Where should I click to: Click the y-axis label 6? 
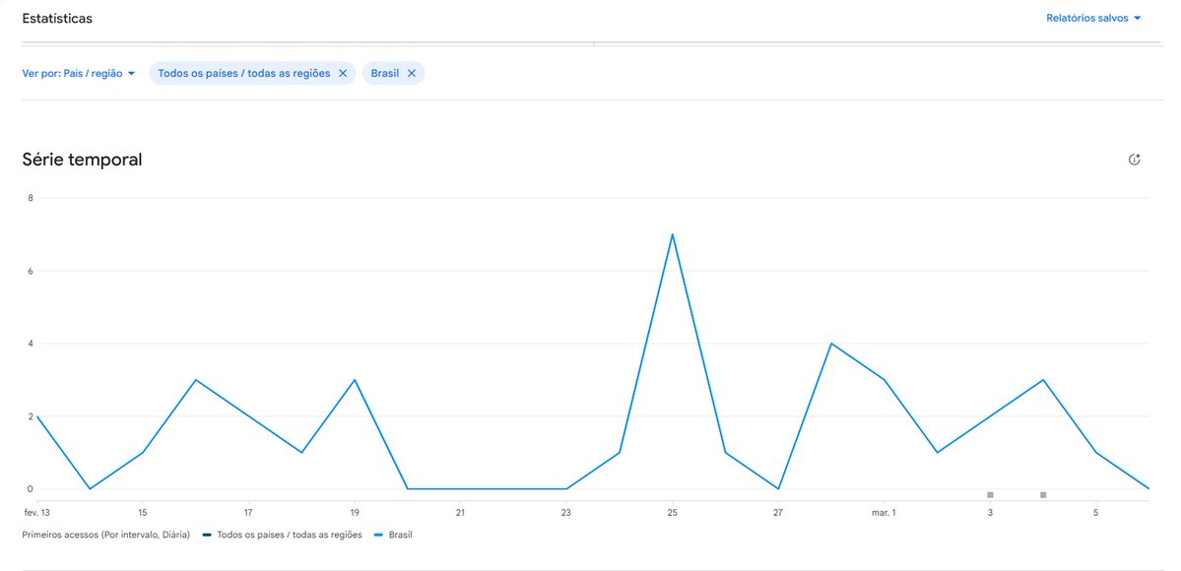pos(31,271)
